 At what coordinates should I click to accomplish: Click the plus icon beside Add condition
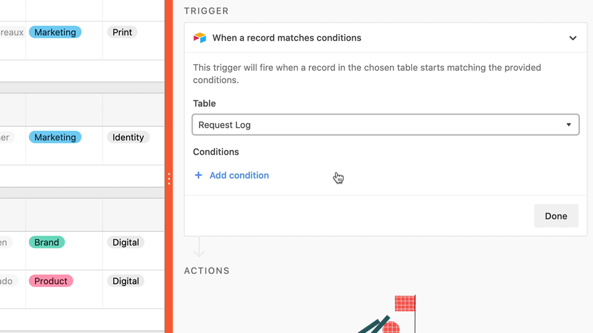198,175
